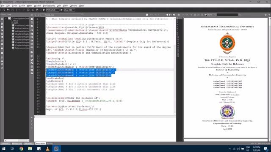271x152 pixels.
Task: Open the References file in Structure
Action: click(20, 48)
